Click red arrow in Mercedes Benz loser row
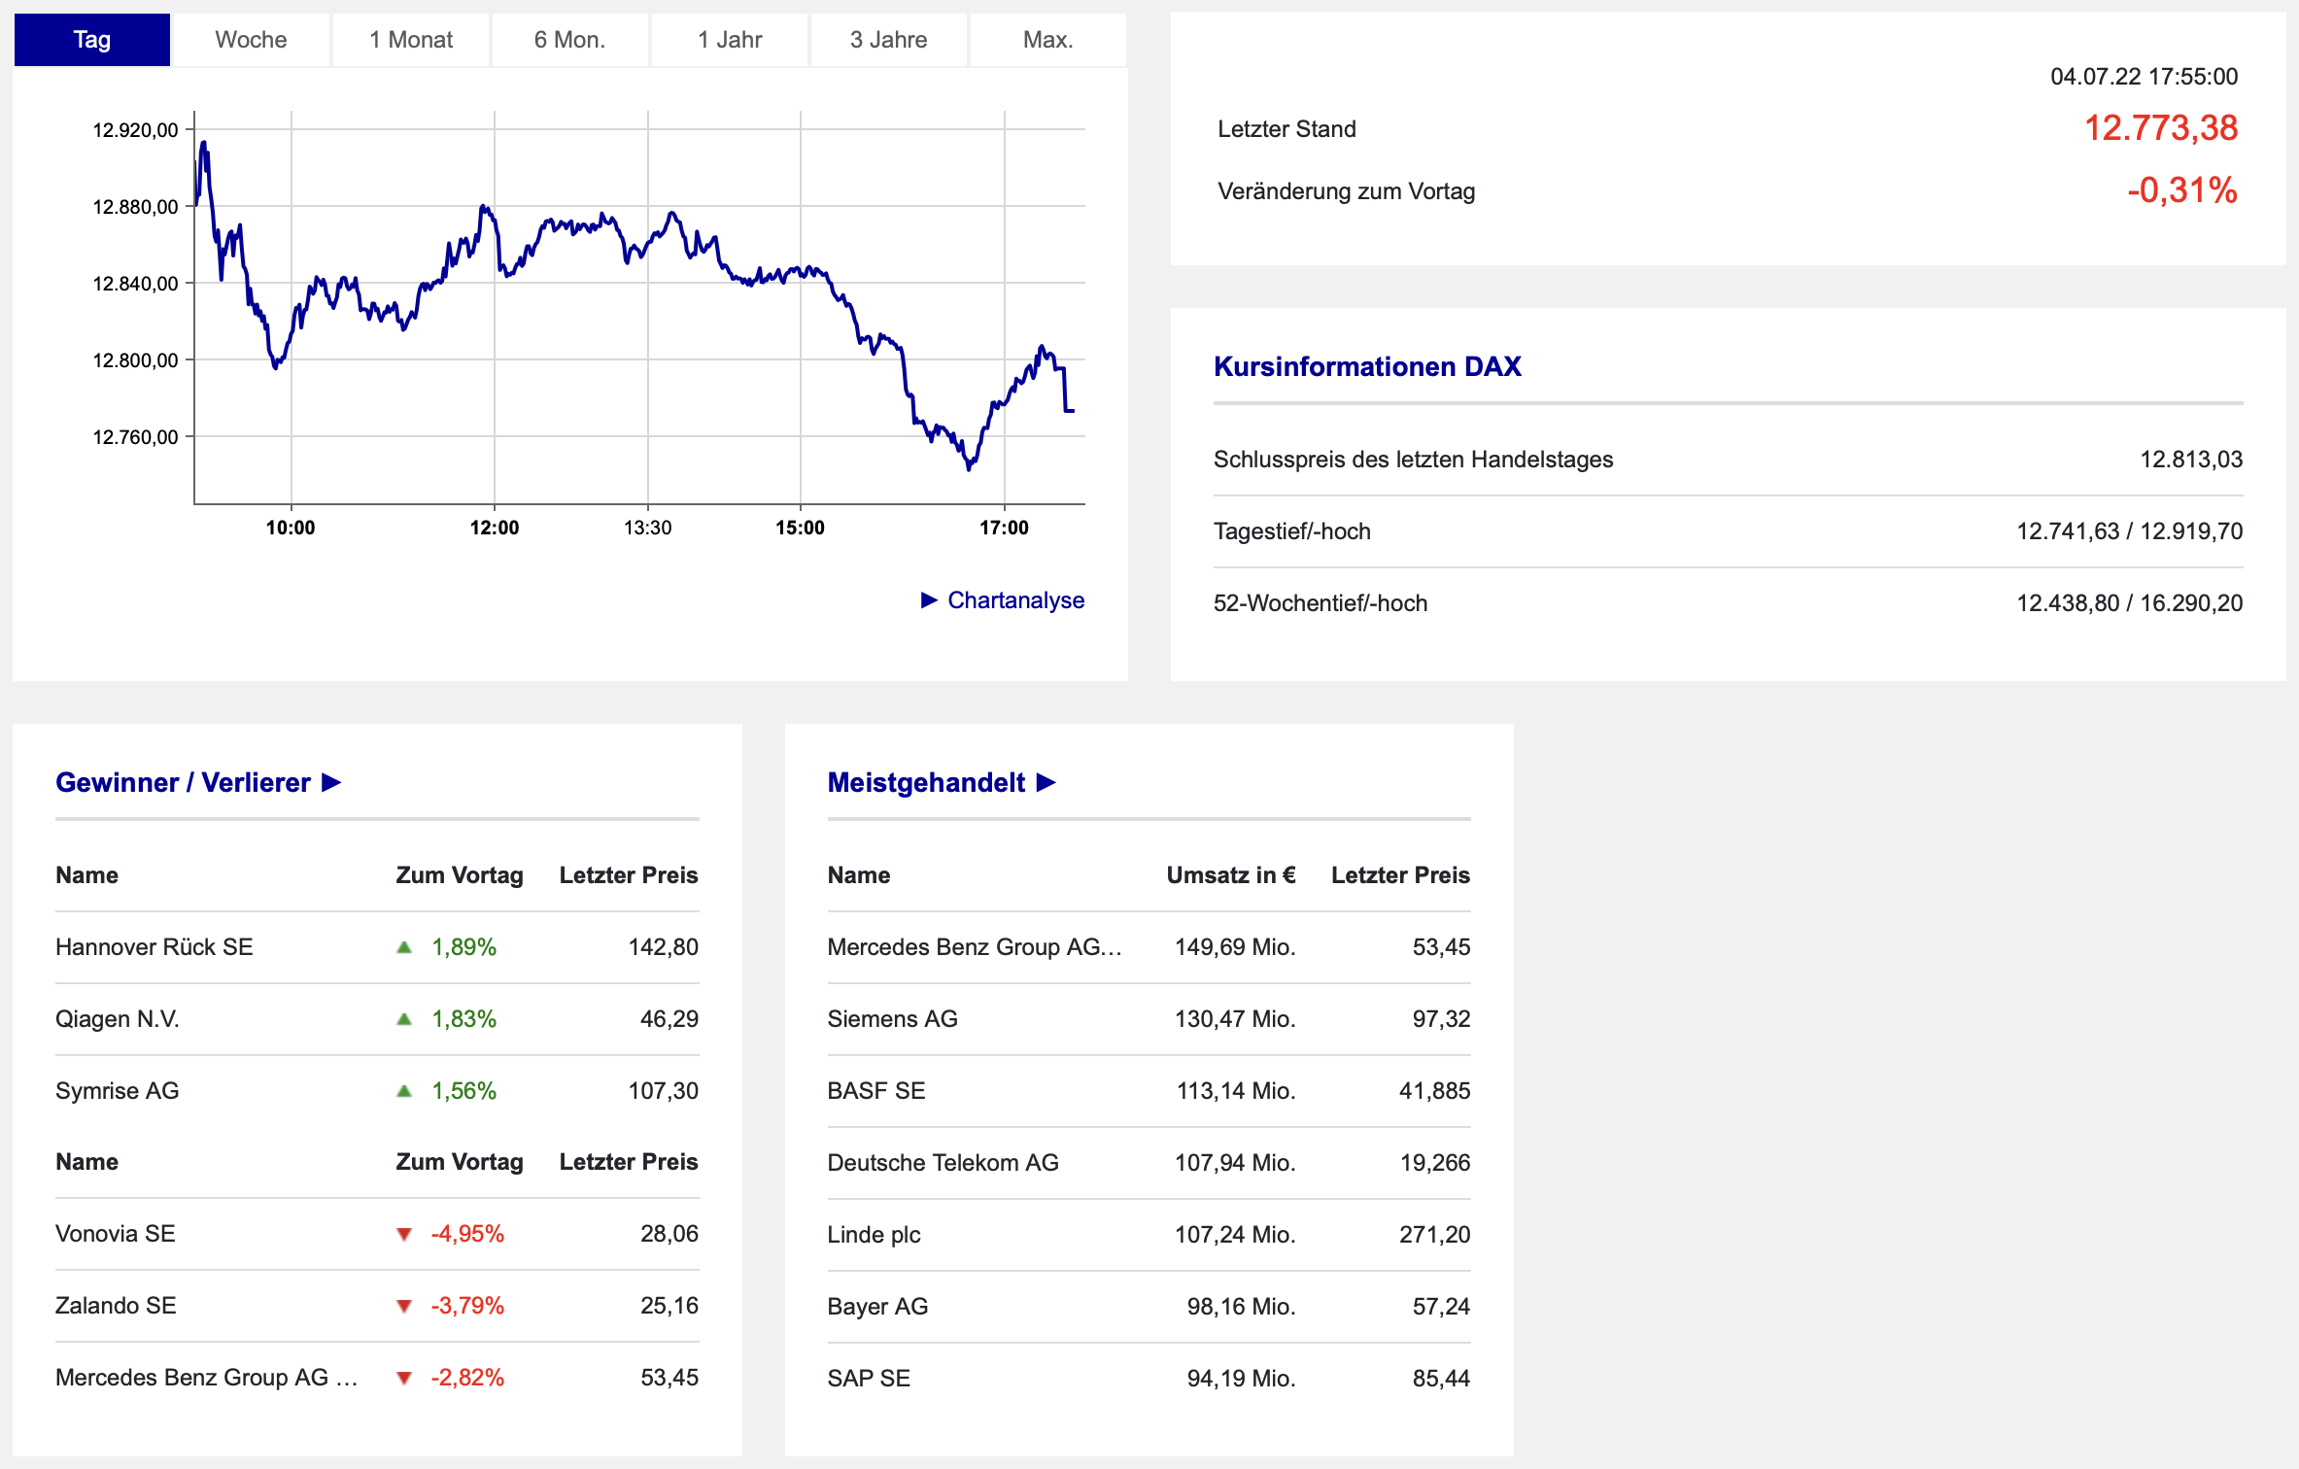The height and width of the screenshot is (1469, 2299). (x=404, y=1378)
